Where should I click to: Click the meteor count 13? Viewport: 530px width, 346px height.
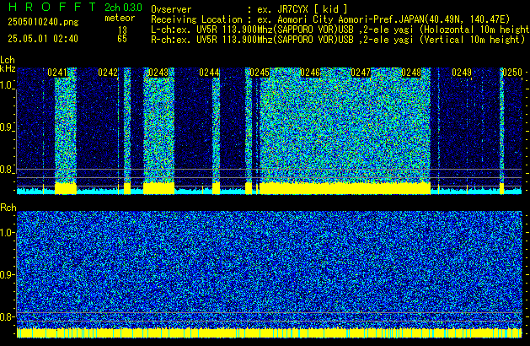122,30
